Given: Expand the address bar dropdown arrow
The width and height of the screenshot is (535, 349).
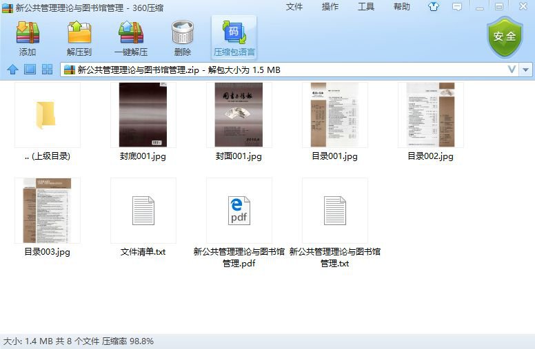Looking at the screenshot, I should pos(525,70).
